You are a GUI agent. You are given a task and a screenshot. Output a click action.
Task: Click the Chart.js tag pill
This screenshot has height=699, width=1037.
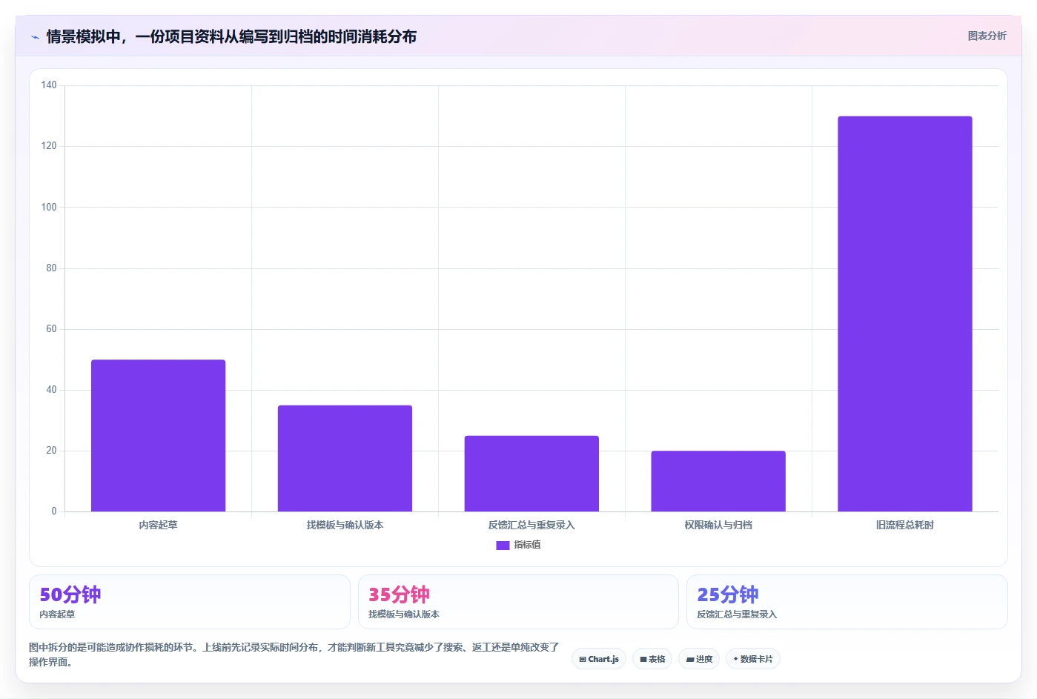click(599, 659)
